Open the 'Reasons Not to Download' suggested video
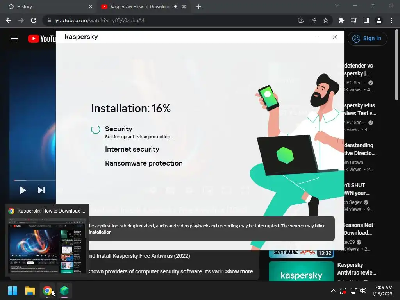This screenshot has height=300, width=400. click(358, 229)
